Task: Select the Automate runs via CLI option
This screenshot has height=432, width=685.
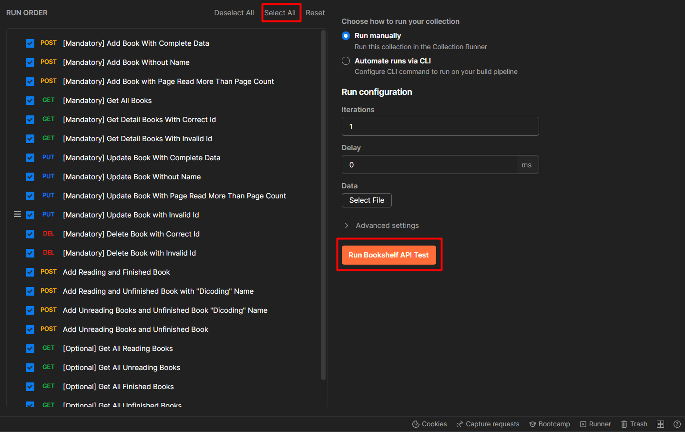Action: coord(346,61)
